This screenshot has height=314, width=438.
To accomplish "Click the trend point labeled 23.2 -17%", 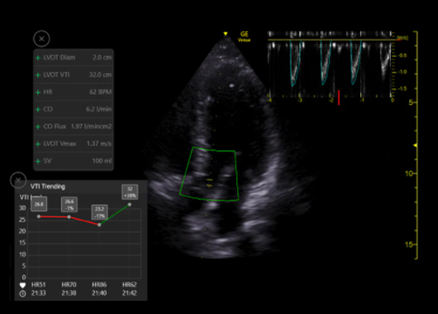I will (x=99, y=225).
